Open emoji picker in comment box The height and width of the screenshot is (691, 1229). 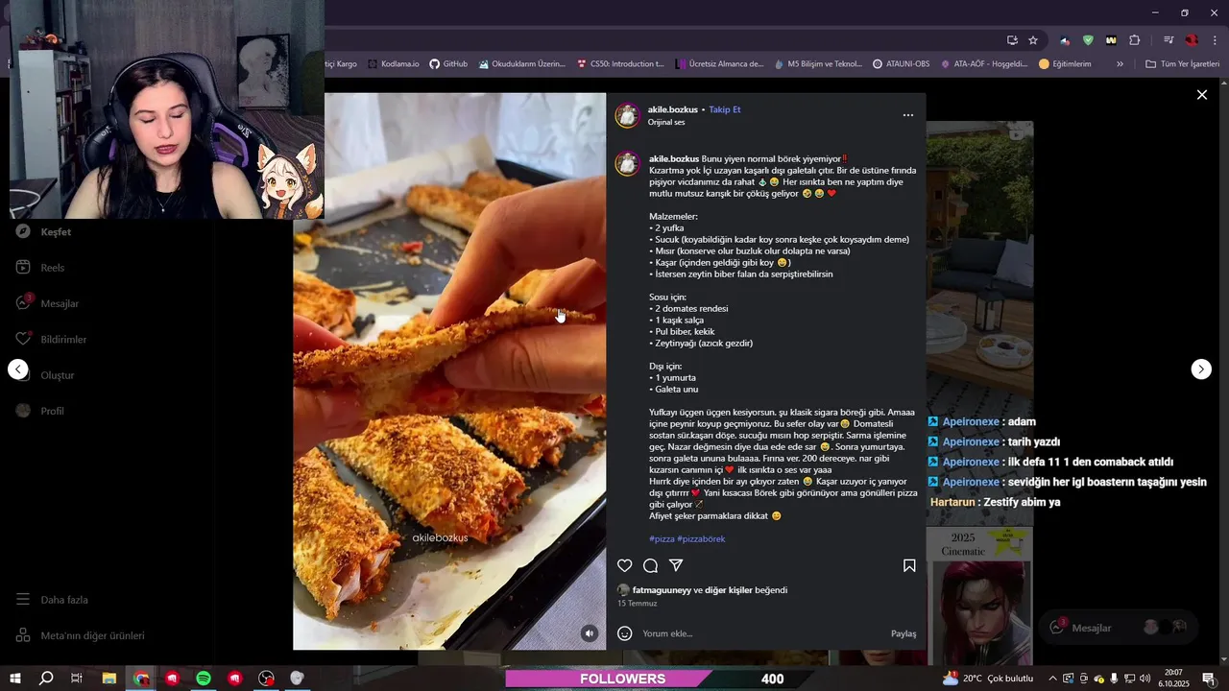[x=625, y=633]
